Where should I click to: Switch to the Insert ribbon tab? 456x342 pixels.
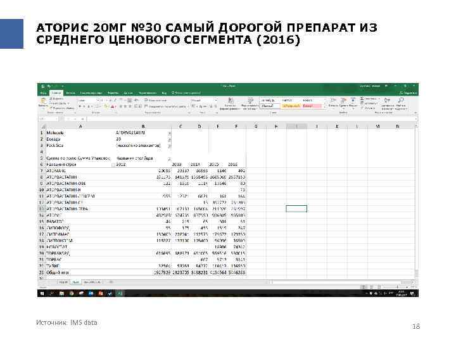[x=71, y=93]
